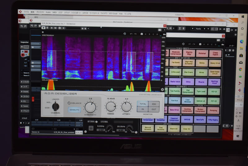This screenshot has width=248, height=166.
Task: Open the DeSibilizer settings gear
Action: click(162, 90)
